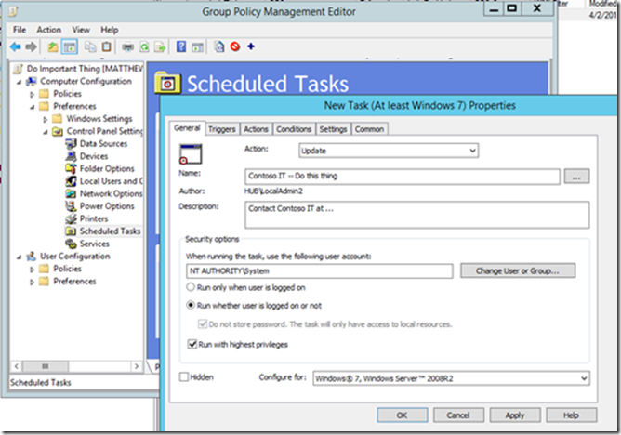The image size is (621, 435).
Task: Open the Action menu
Action: [x=48, y=30]
